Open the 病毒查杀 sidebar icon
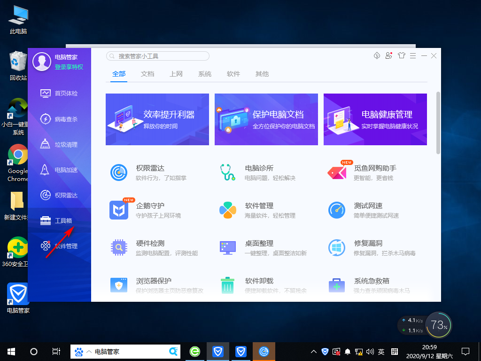 59,119
